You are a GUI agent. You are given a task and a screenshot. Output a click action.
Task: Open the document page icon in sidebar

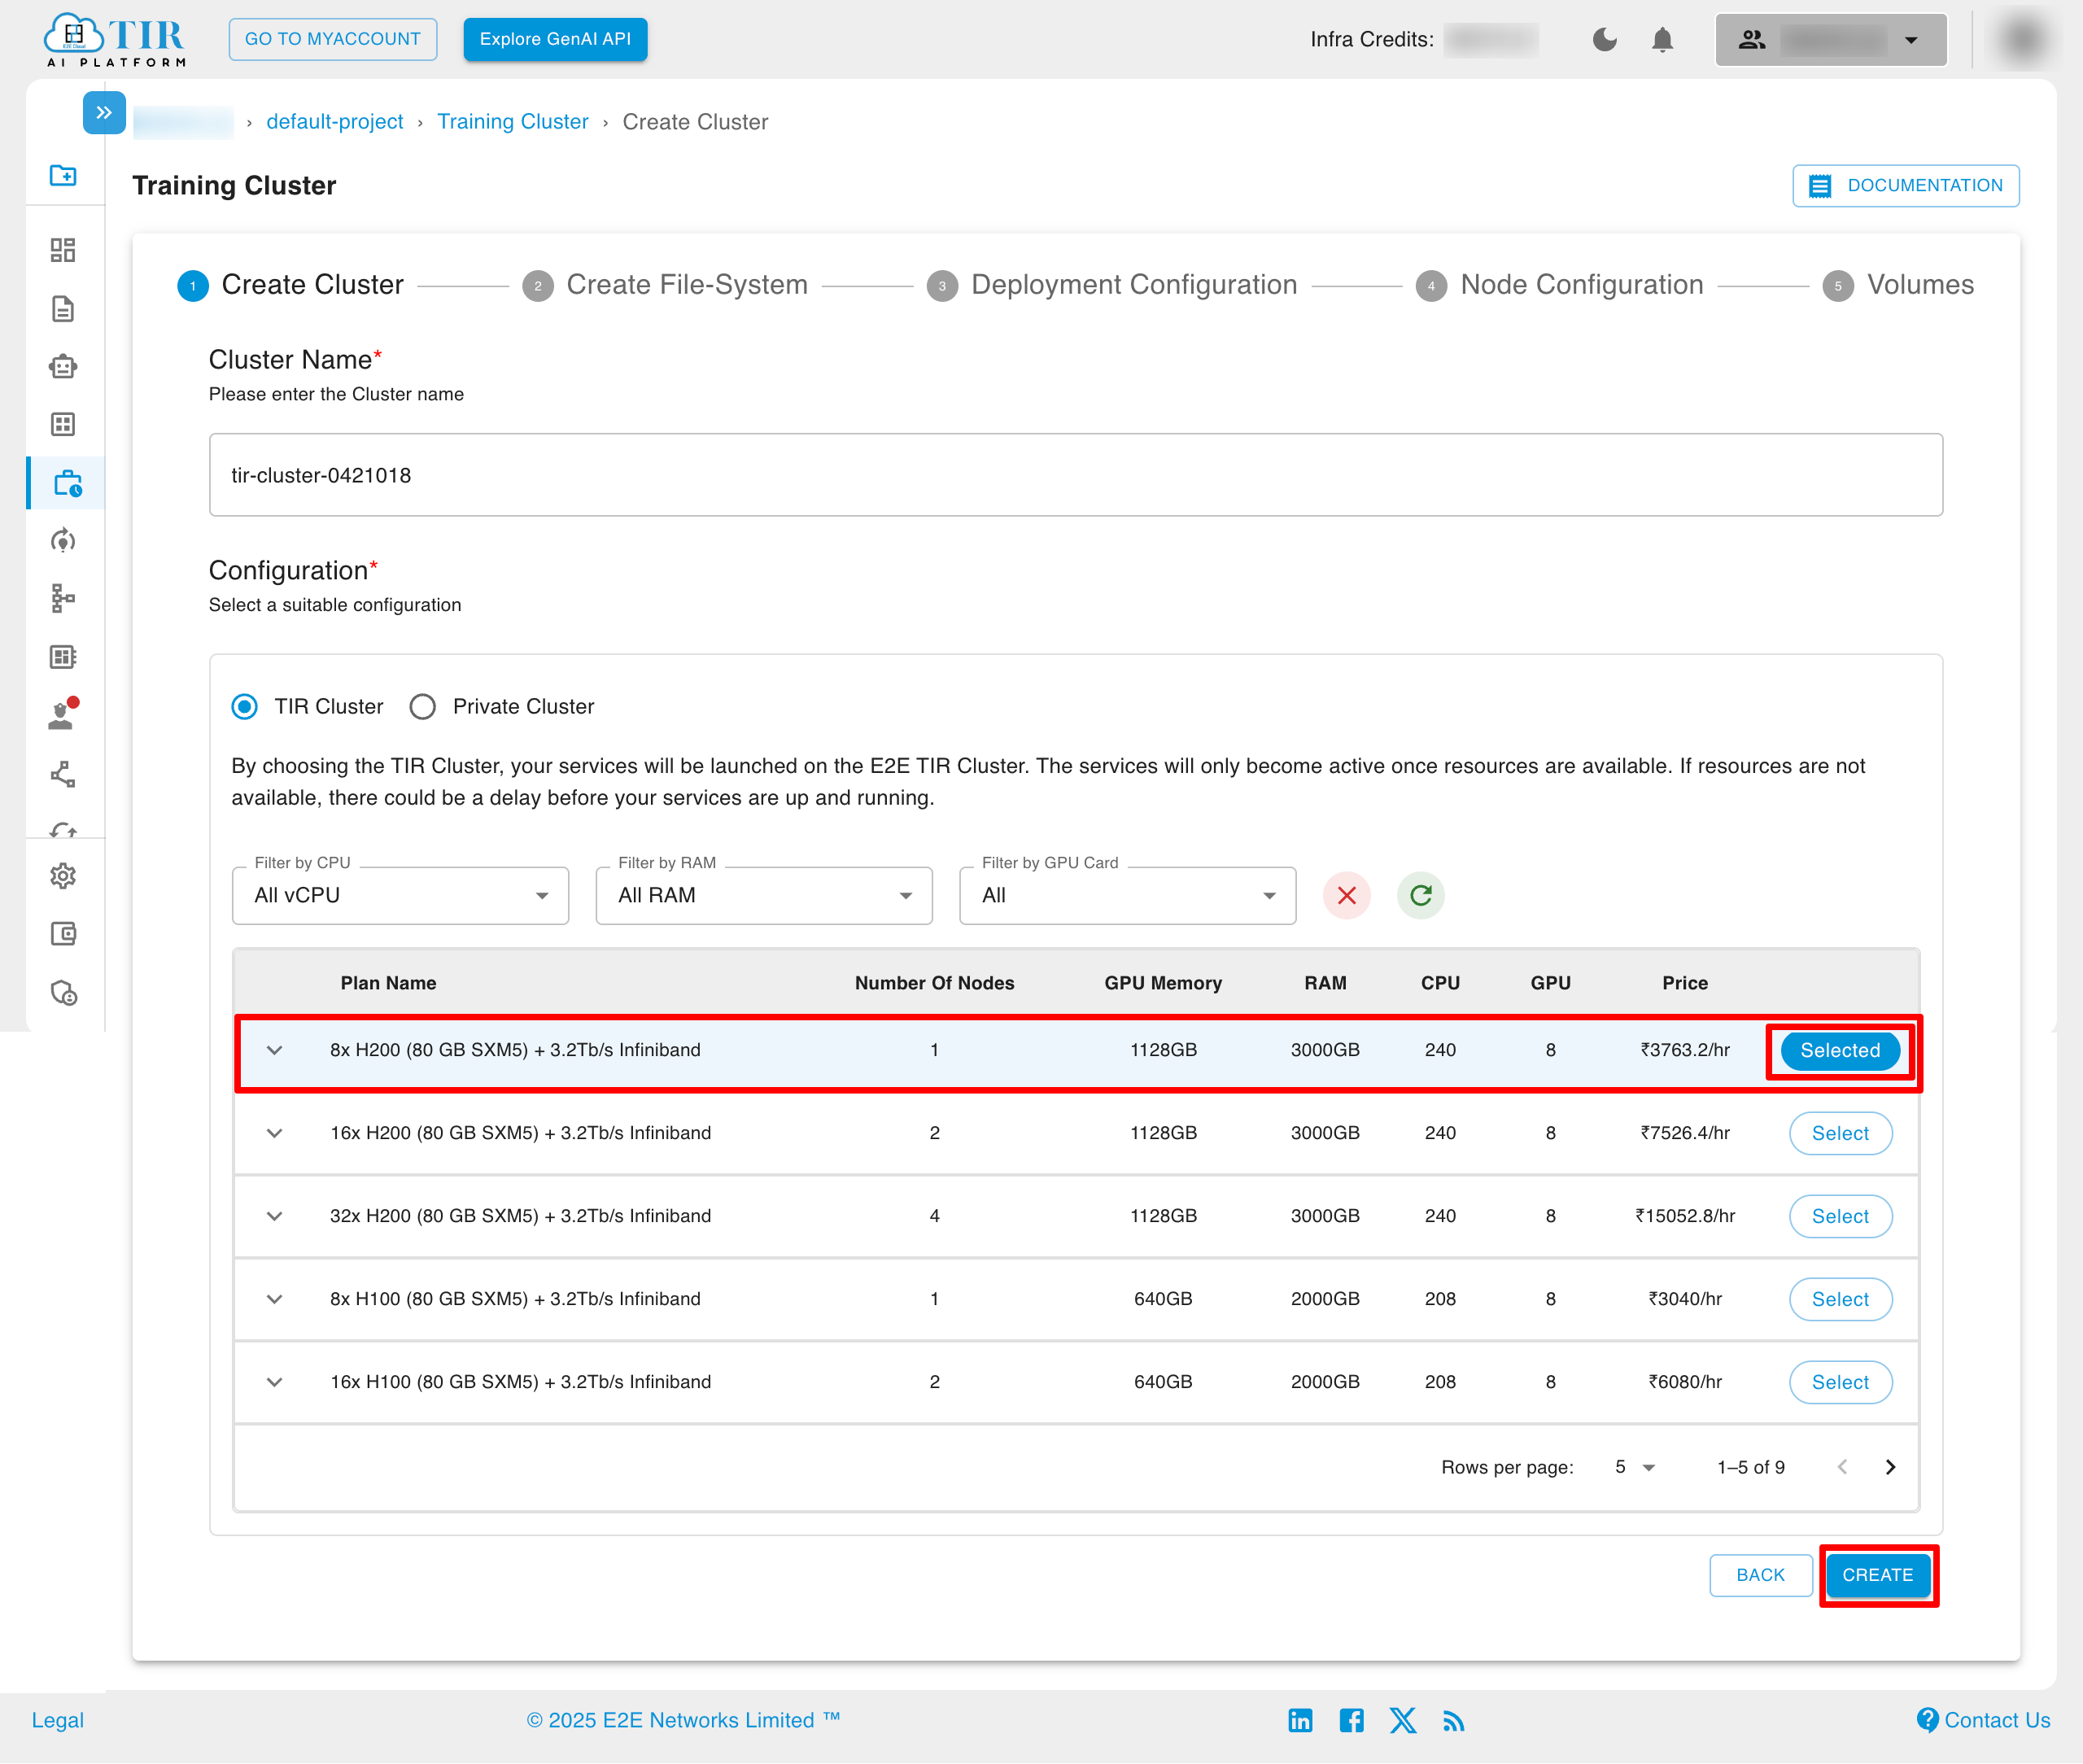[x=63, y=309]
